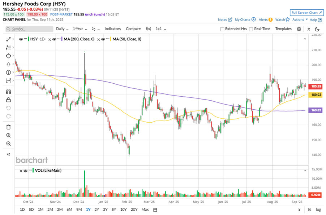
Task: Click the purple MA 200 color swatch
Action: tap(62, 39)
